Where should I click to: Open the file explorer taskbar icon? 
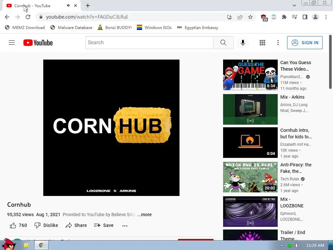click(x=26, y=245)
